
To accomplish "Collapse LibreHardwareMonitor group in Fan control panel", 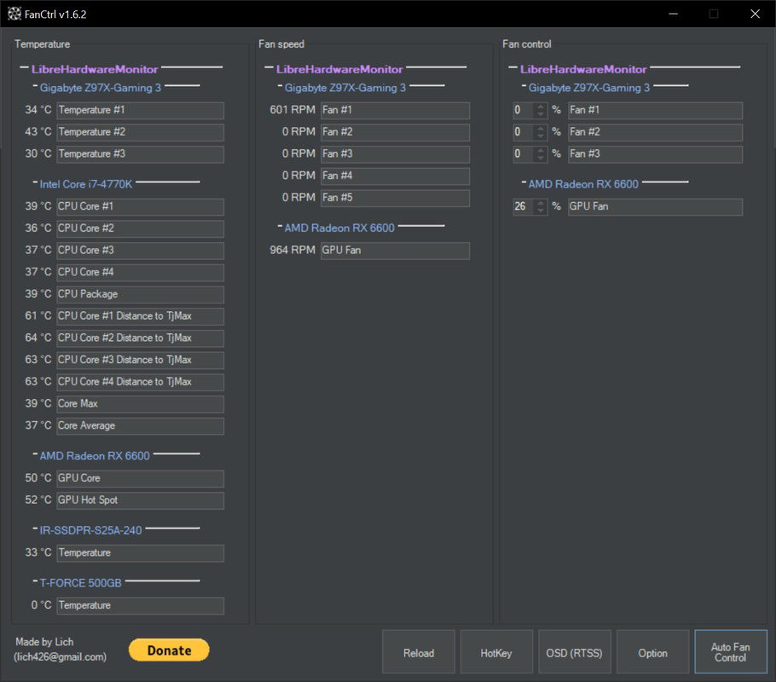I will pyautogui.click(x=513, y=67).
